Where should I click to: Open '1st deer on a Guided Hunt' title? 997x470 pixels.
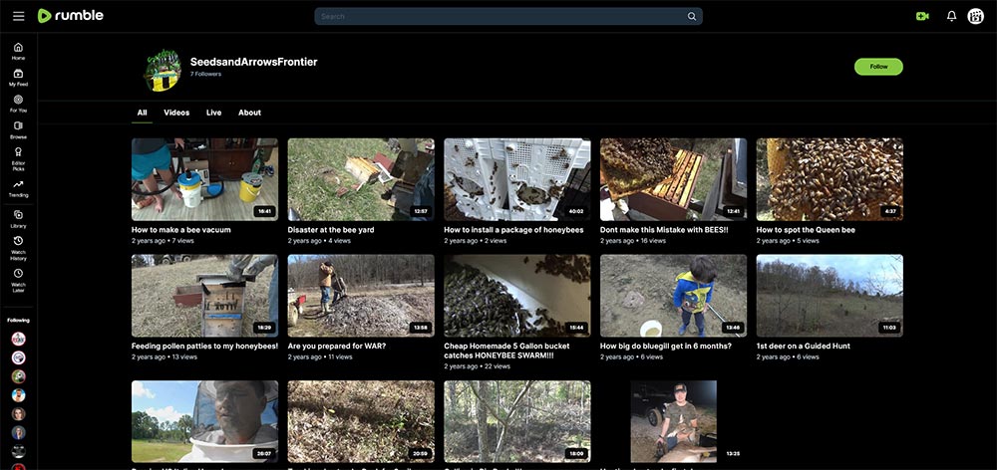[x=803, y=347]
